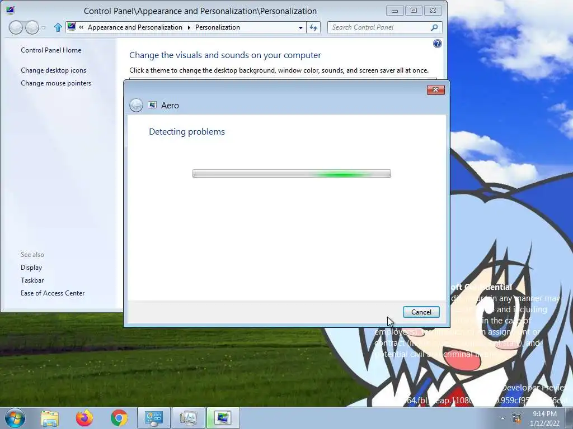Click the Aero troubleshooter title icon
Screen dimensions: 573x429
(152, 105)
